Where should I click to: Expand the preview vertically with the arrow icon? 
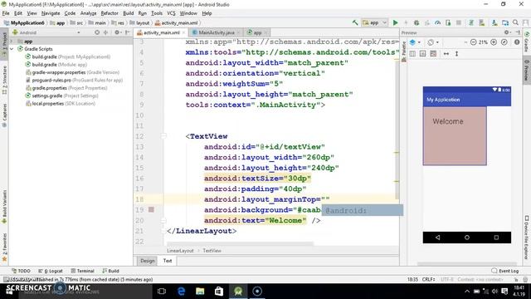[x=456, y=53]
